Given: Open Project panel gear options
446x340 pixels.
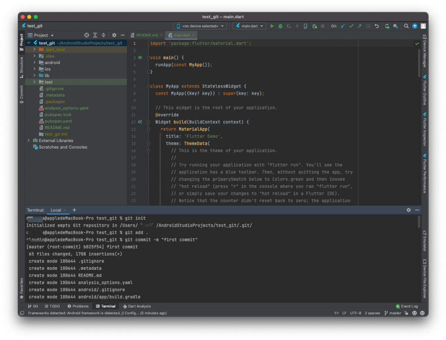Looking at the screenshot, I should point(114,35).
